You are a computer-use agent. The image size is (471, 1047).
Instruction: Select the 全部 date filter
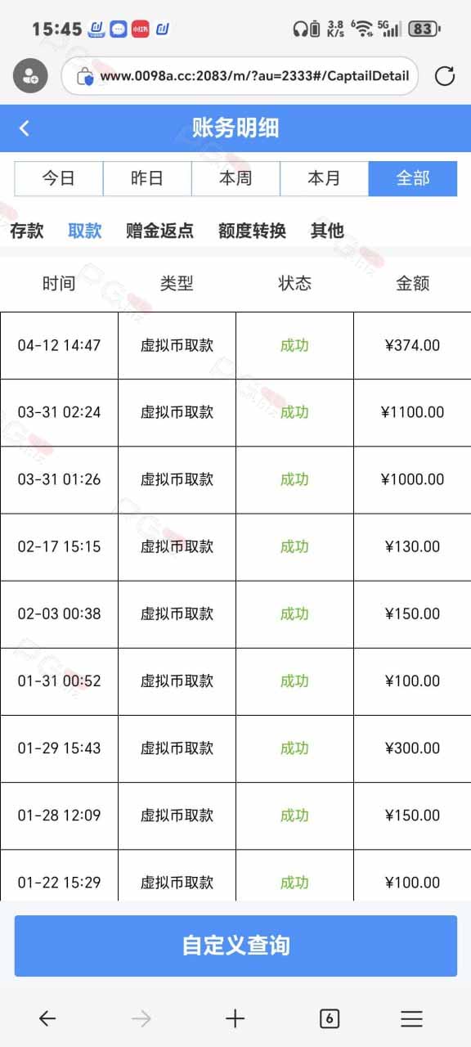click(412, 178)
